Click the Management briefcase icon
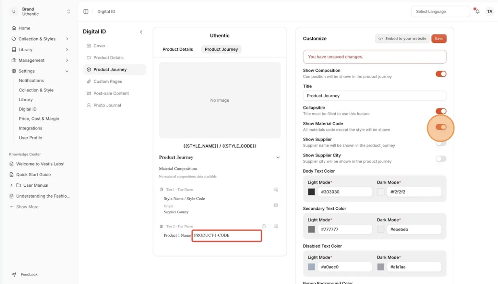The image size is (498, 284). click(x=14, y=61)
